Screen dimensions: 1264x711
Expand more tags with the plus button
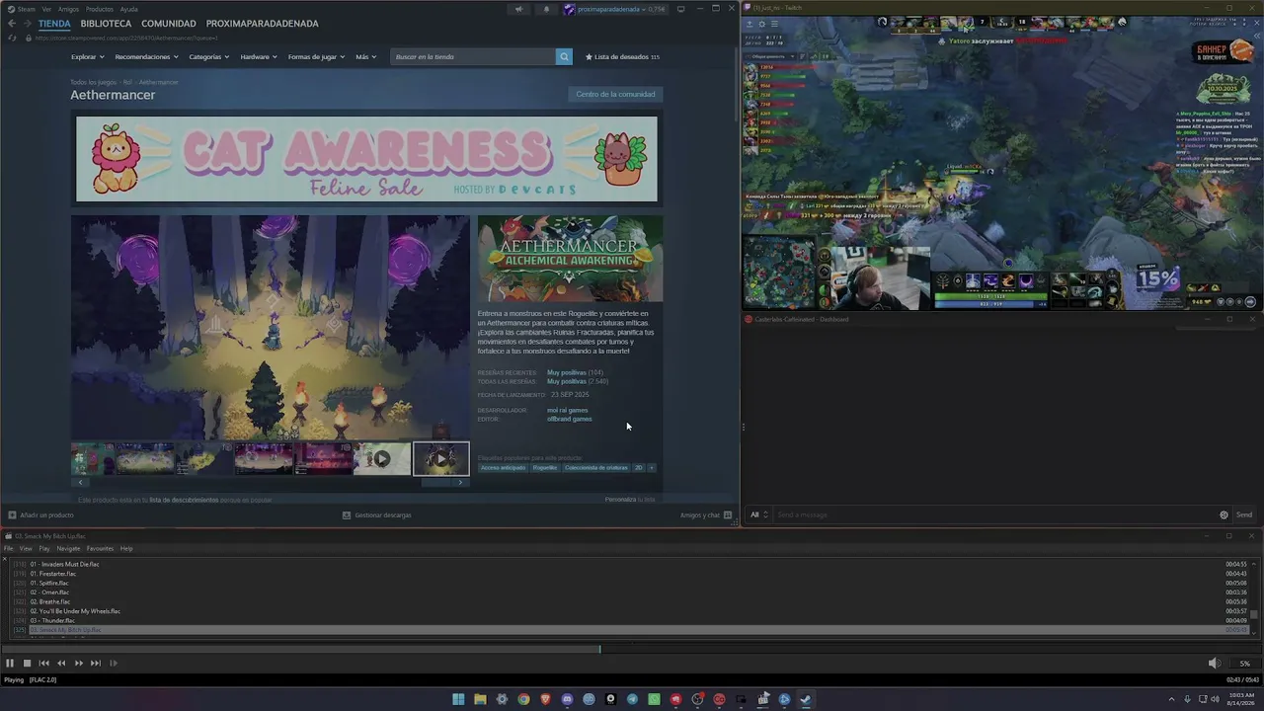[652, 468]
